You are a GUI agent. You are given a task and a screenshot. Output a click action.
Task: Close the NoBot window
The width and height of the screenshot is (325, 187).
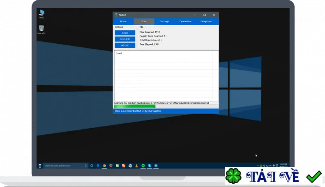click(214, 15)
